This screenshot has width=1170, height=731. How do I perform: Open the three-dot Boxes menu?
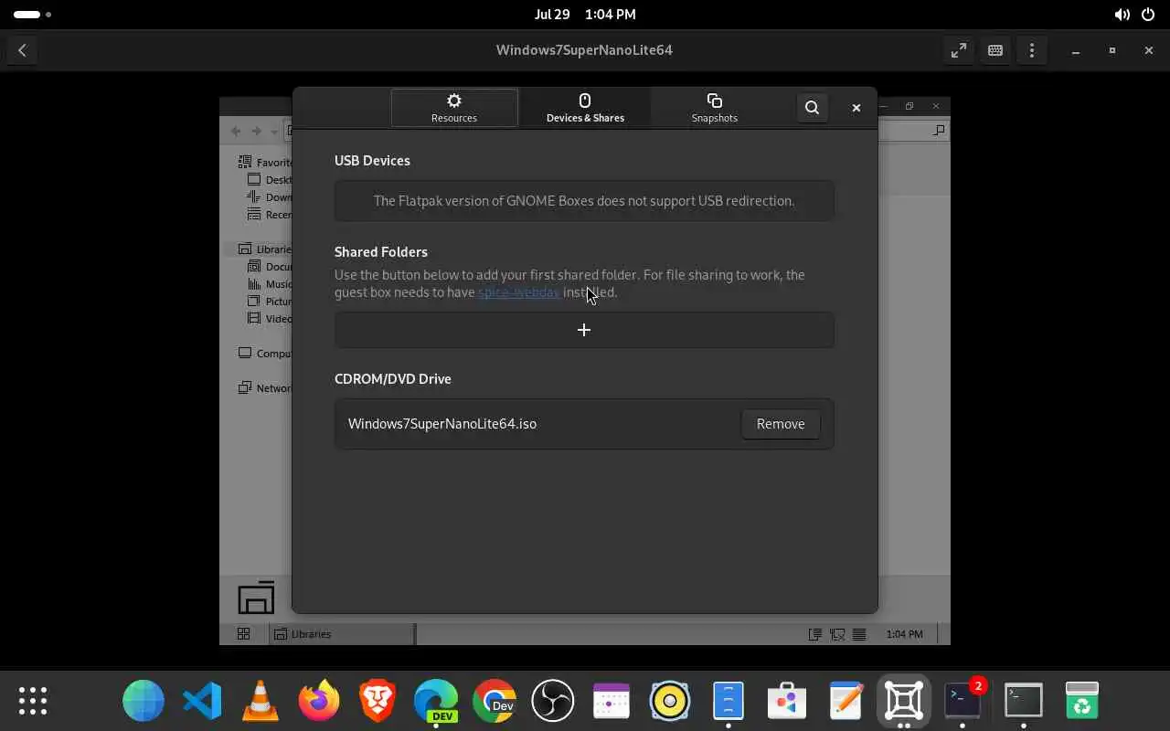pyautogui.click(x=1032, y=50)
